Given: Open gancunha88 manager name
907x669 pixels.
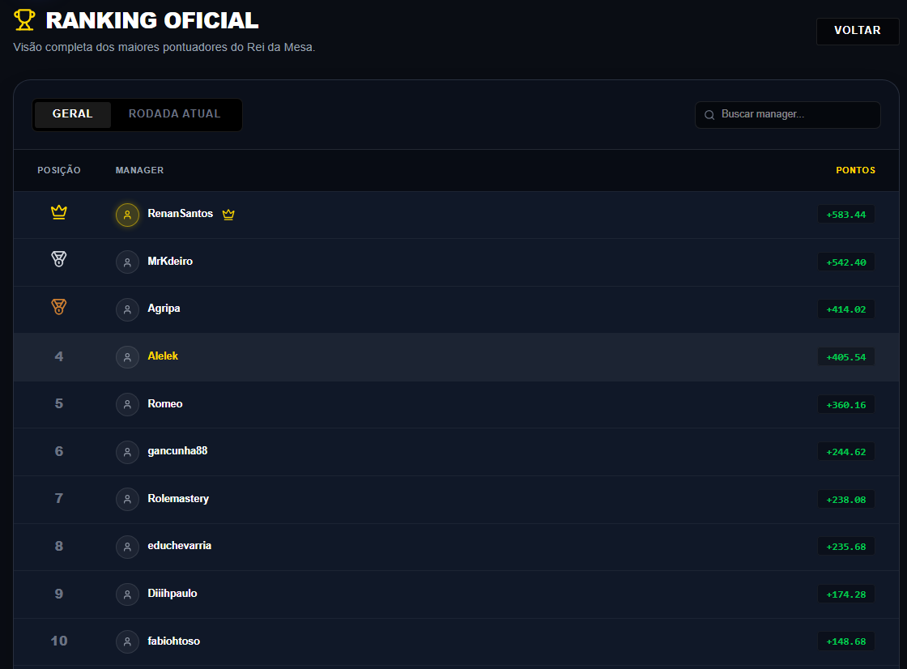Looking at the screenshot, I should click(177, 451).
